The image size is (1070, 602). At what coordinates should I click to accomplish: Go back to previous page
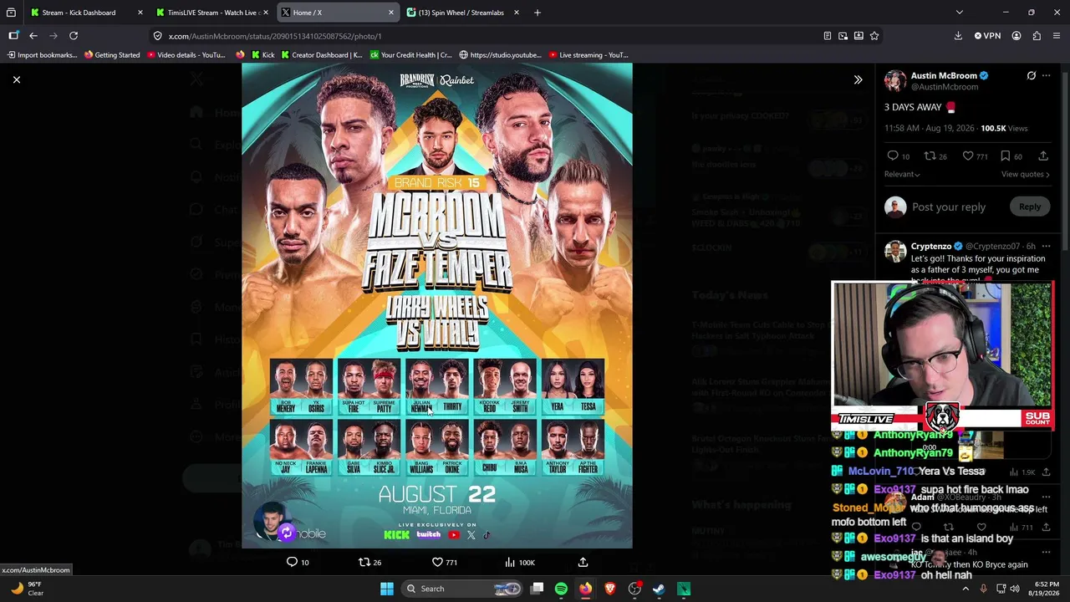(x=33, y=36)
